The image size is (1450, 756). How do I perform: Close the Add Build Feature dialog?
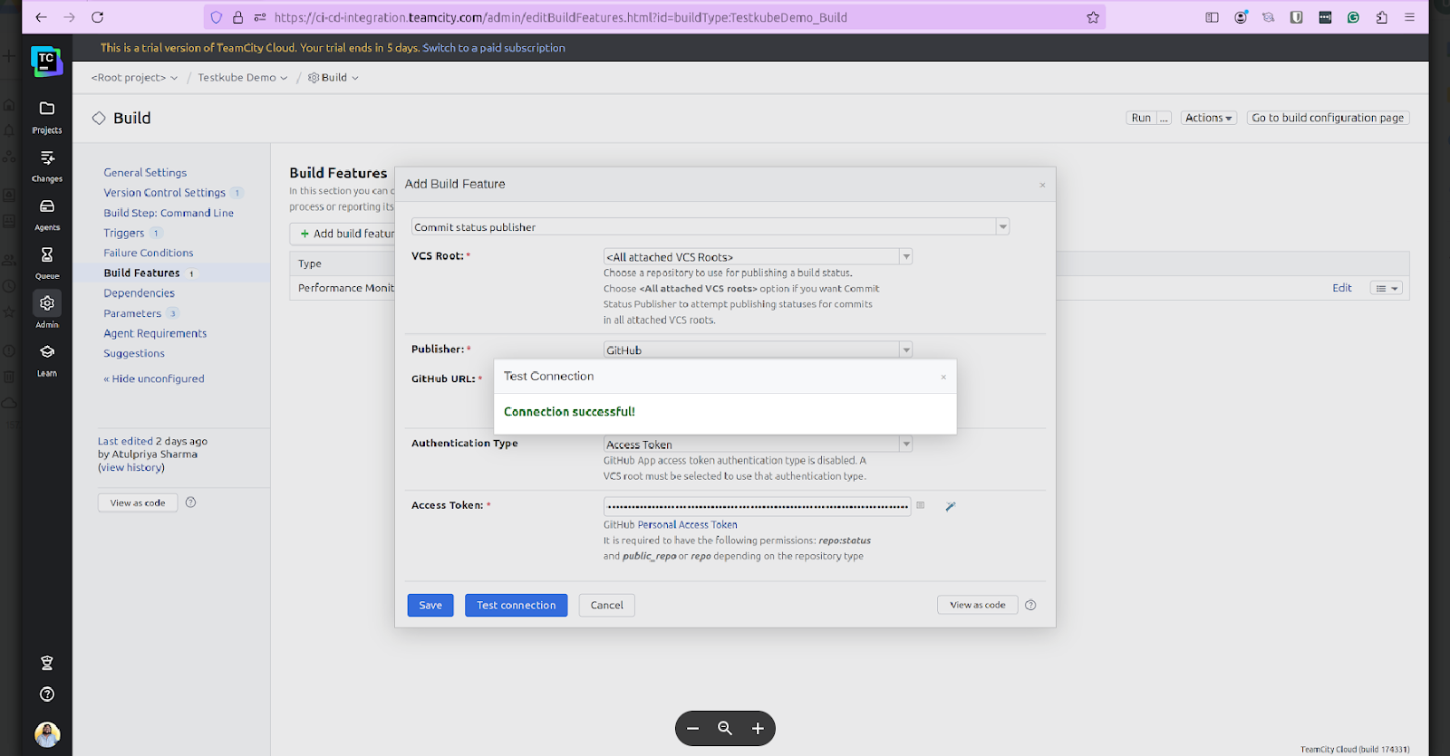(1042, 185)
